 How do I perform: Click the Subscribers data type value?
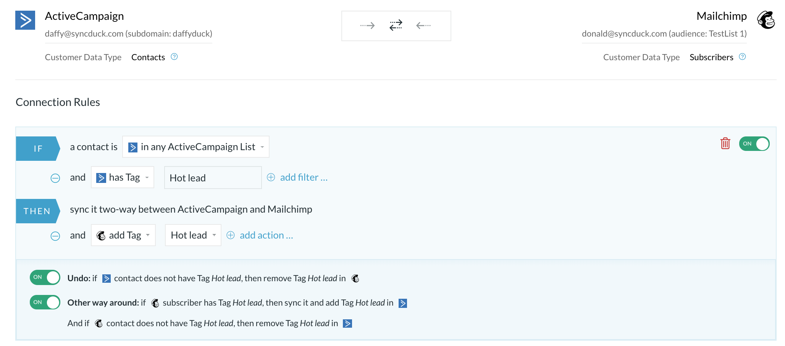click(x=711, y=57)
